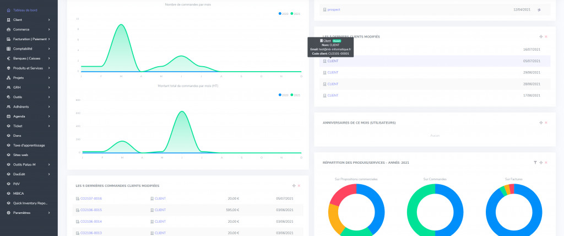564x236 pixels.
Task: Expand the Facturation | Paiement menu
Action: tap(49, 39)
